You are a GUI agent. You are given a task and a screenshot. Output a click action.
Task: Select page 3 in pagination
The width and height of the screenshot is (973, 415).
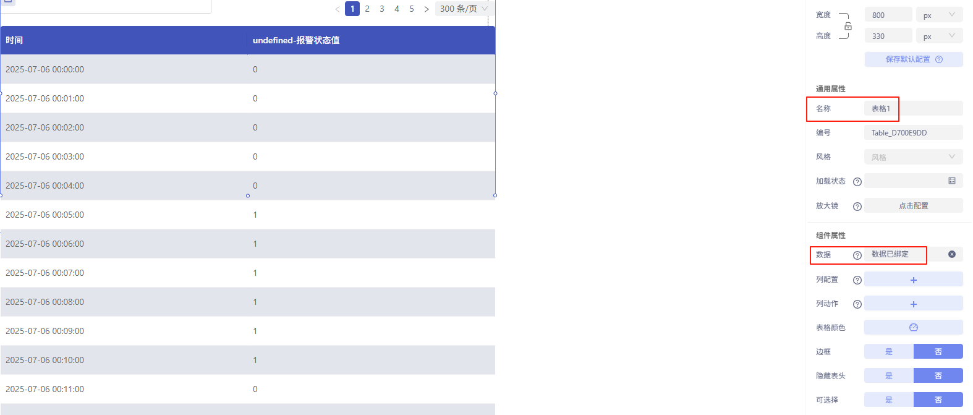pyautogui.click(x=382, y=9)
